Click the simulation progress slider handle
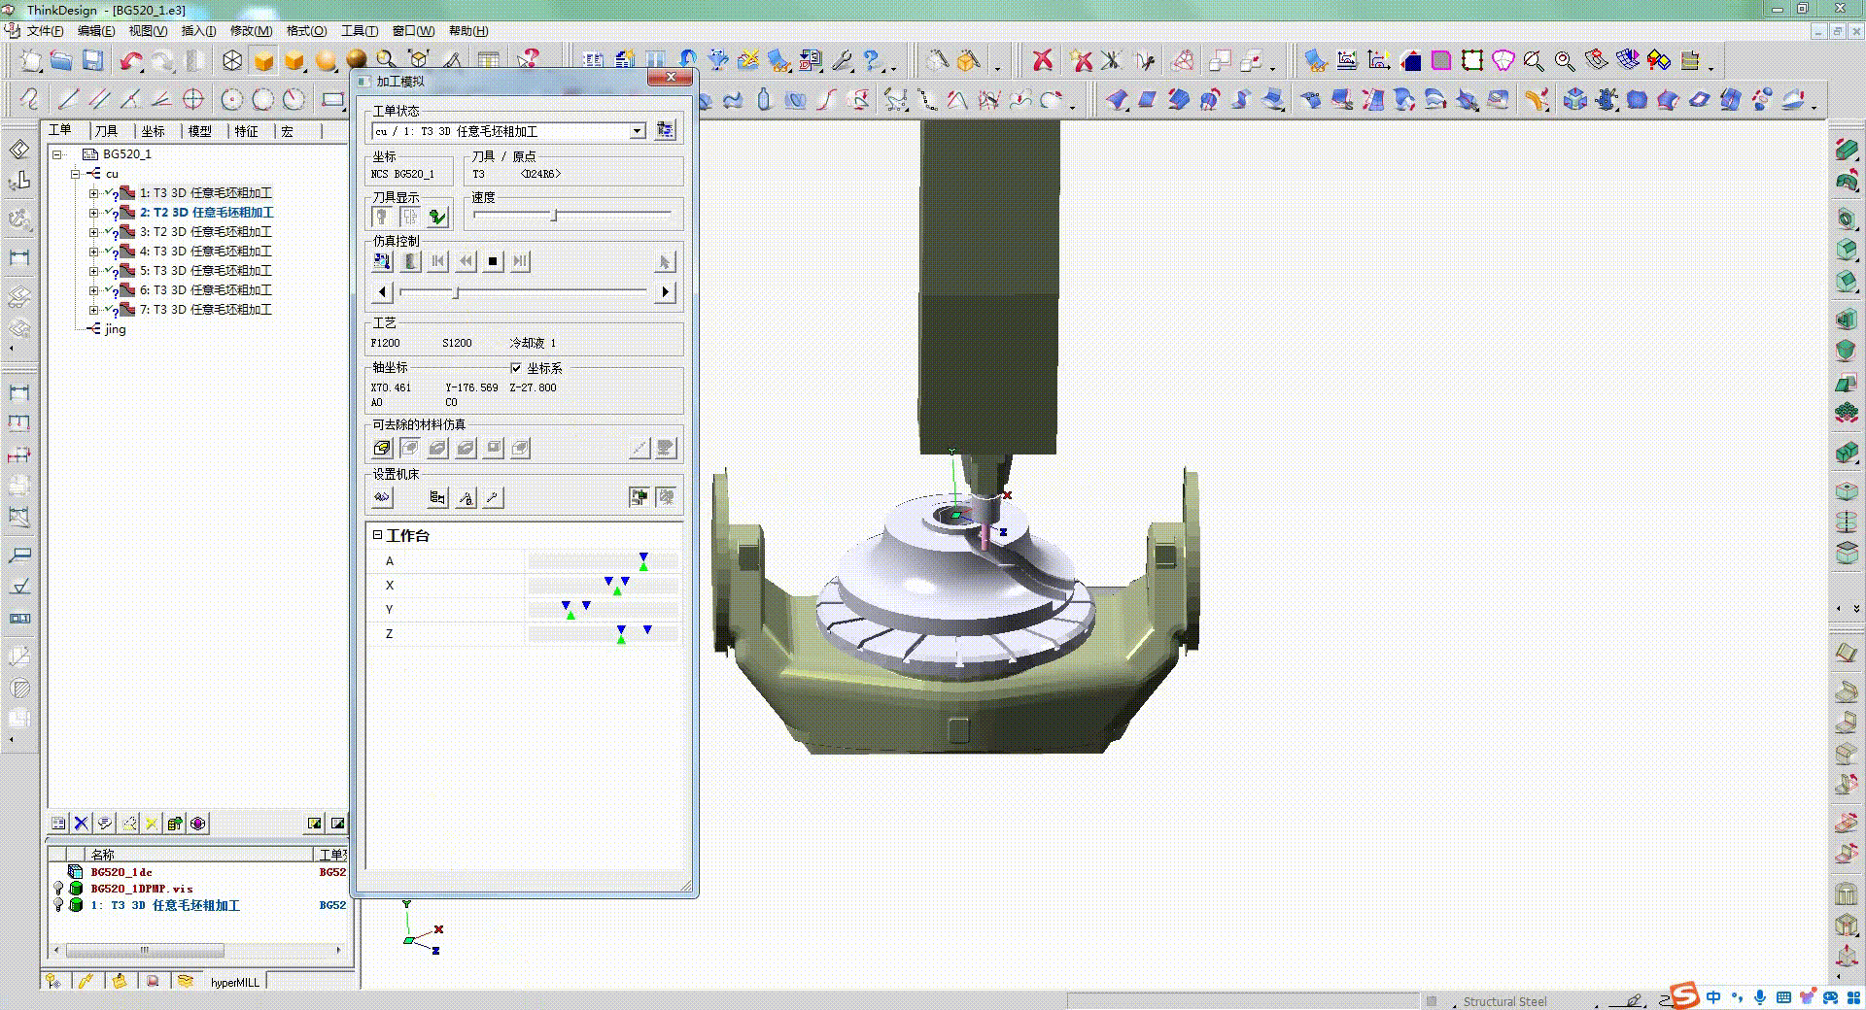Image resolution: width=1866 pixels, height=1010 pixels. [456, 292]
